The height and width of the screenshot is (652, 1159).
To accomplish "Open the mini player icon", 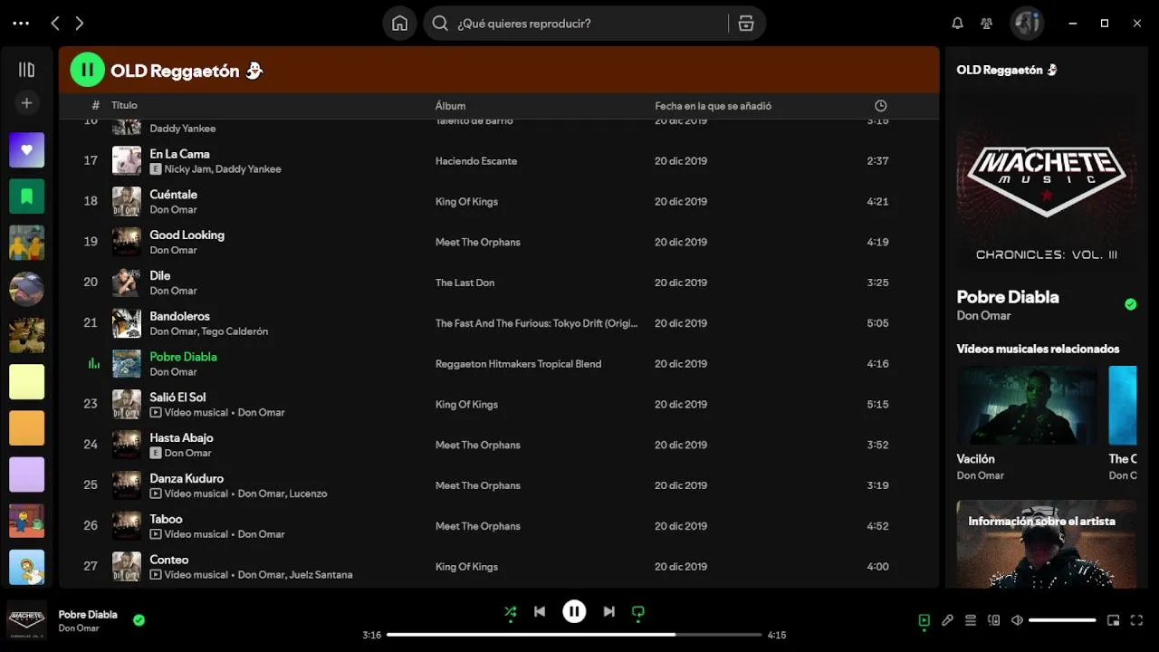I will [1114, 620].
